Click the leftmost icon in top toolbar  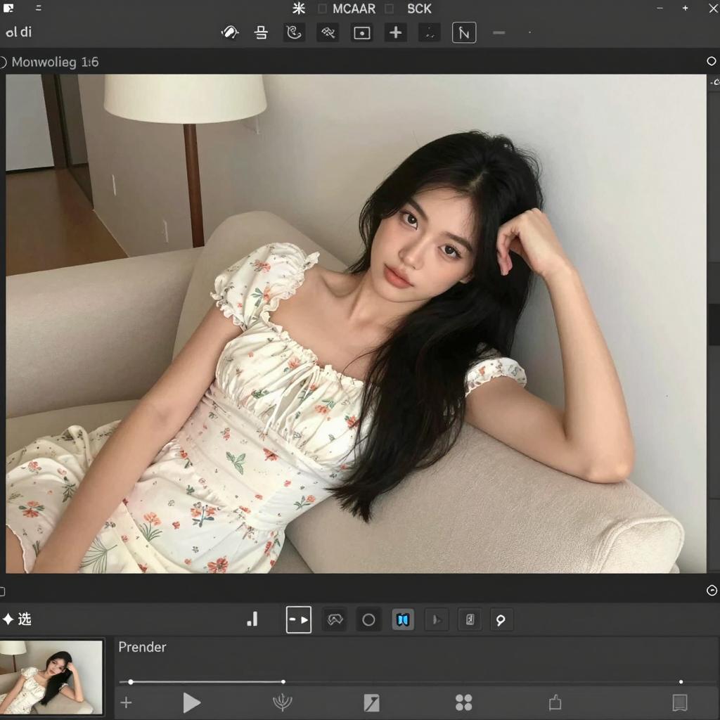[x=230, y=32]
